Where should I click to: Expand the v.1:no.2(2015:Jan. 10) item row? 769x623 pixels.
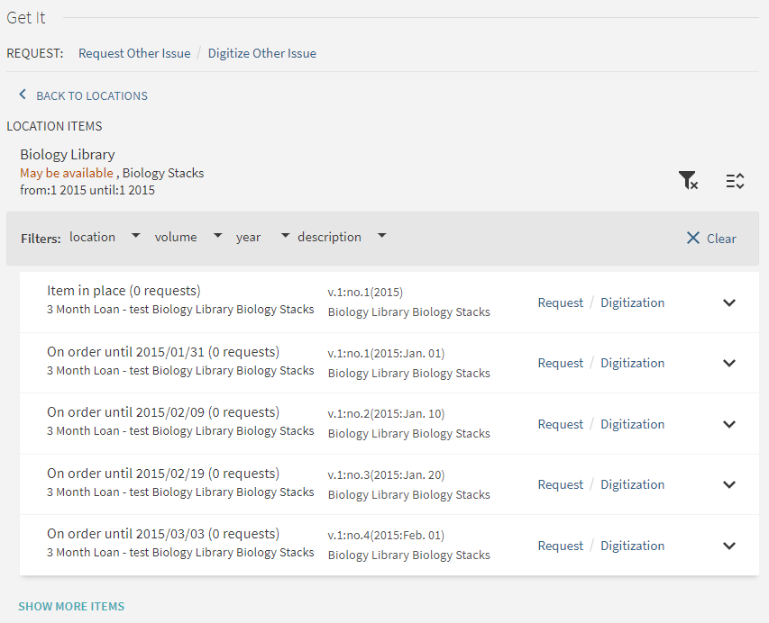pyautogui.click(x=729, y=424)
